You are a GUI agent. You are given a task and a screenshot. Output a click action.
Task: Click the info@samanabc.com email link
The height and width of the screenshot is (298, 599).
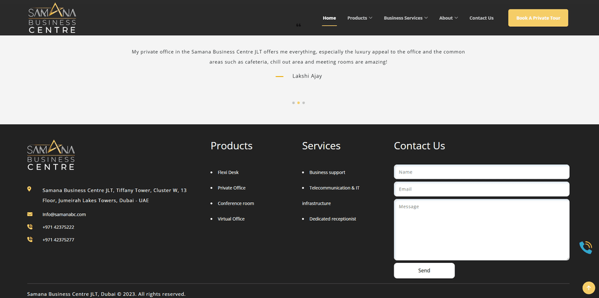(x=64, y=214)
